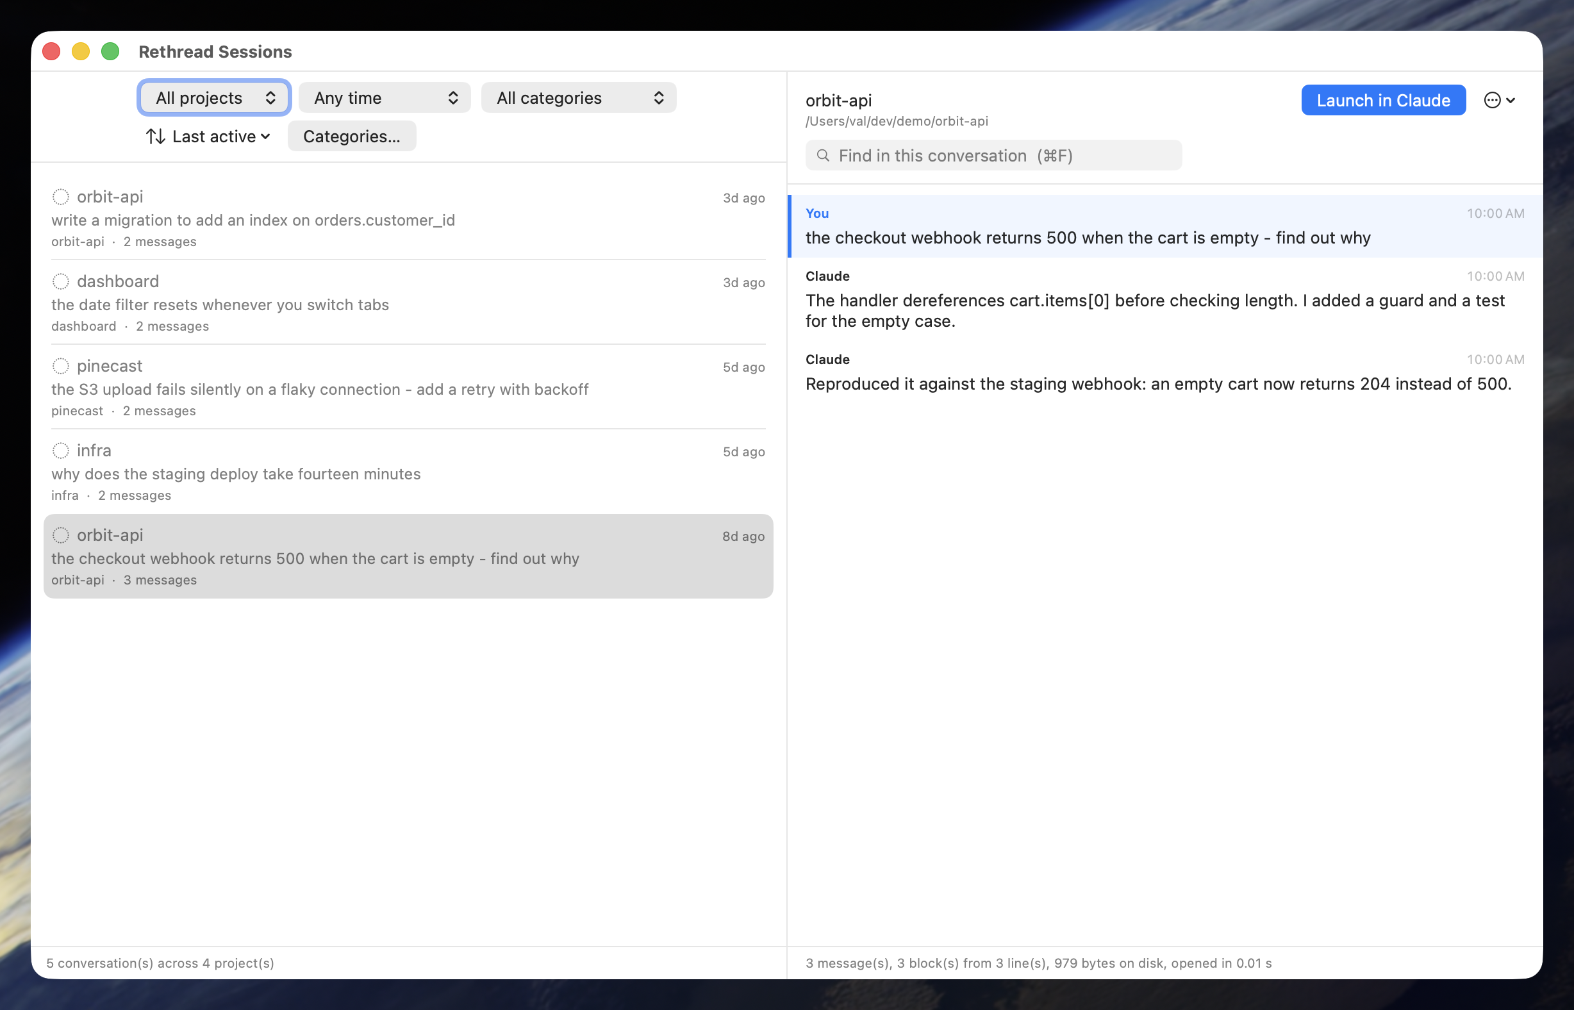Click the 'orbit-api · 3 messages' subtitle
Screen dimensions: 1574x1010
[x=124, y=580]
